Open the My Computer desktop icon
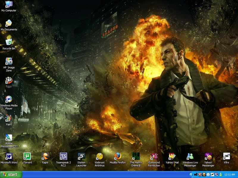This screenshot has height=178, width=238. pos(9,6)
